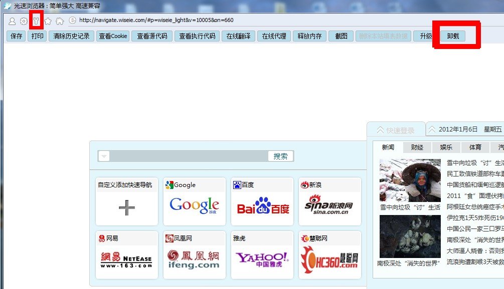Take a screenshot with the 截图 button
Image resolution: width=504 pixels, height=289 pixels.
(x=342, y=35)
